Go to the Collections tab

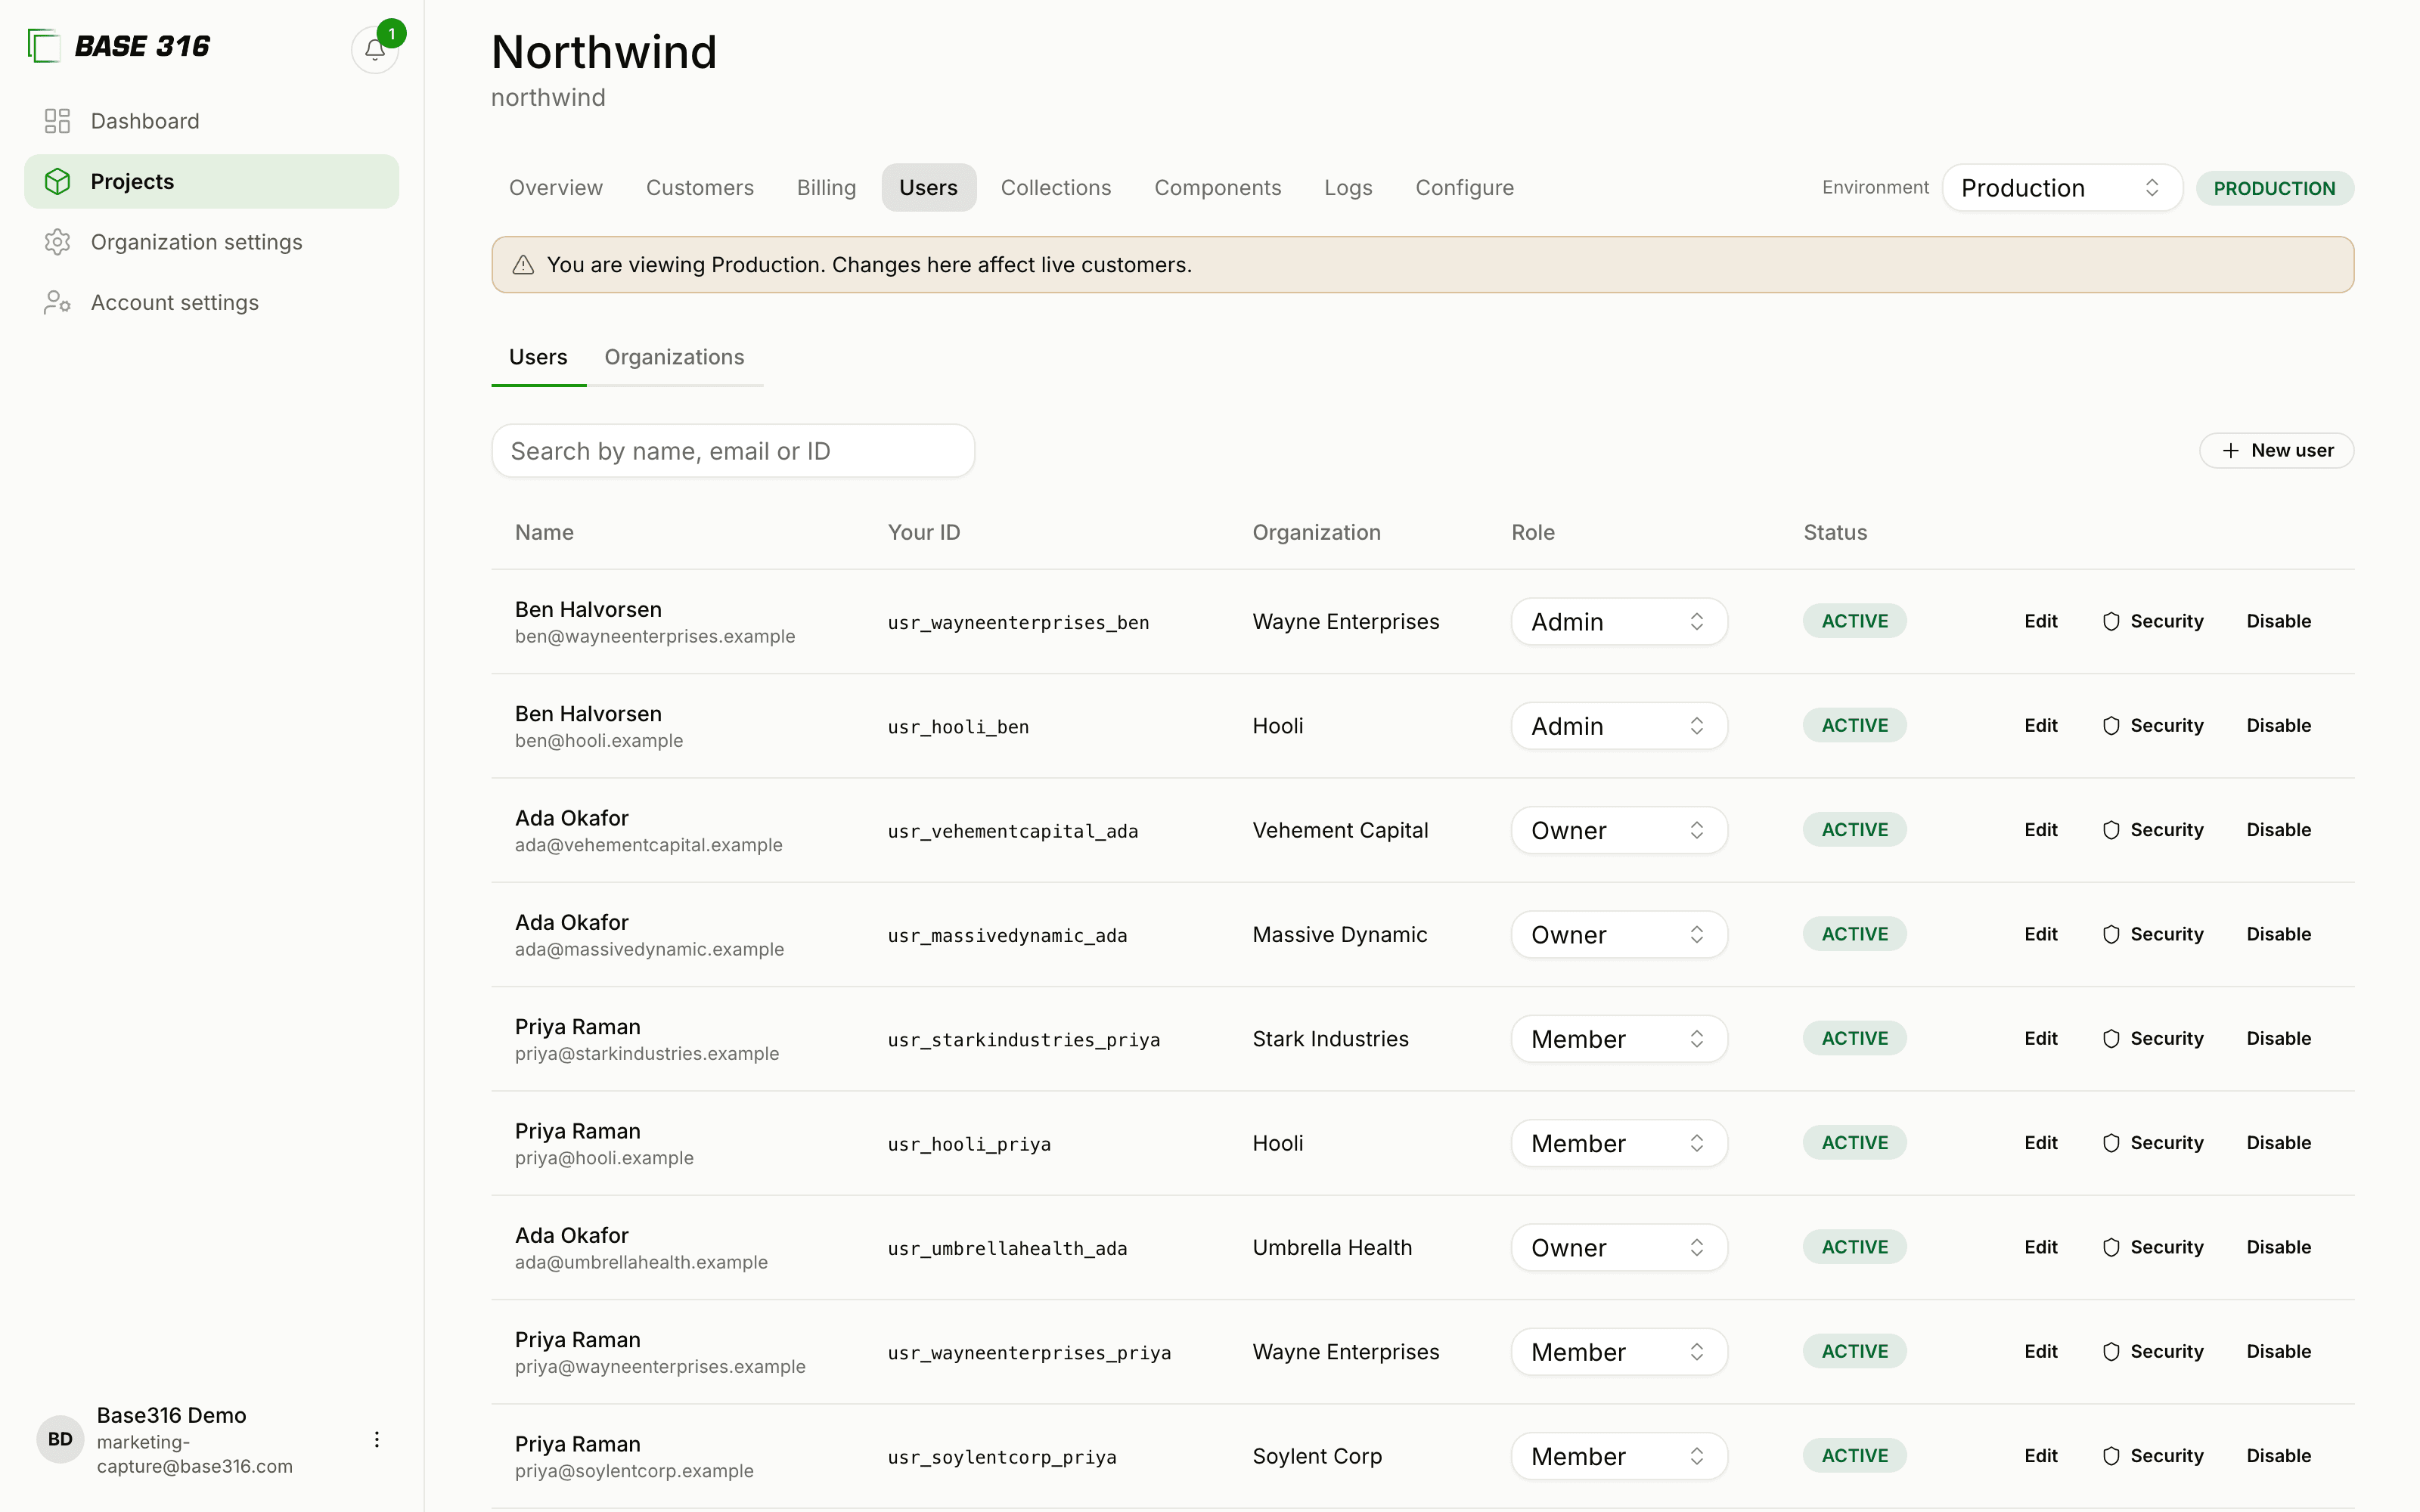(x=1056, y=188)
